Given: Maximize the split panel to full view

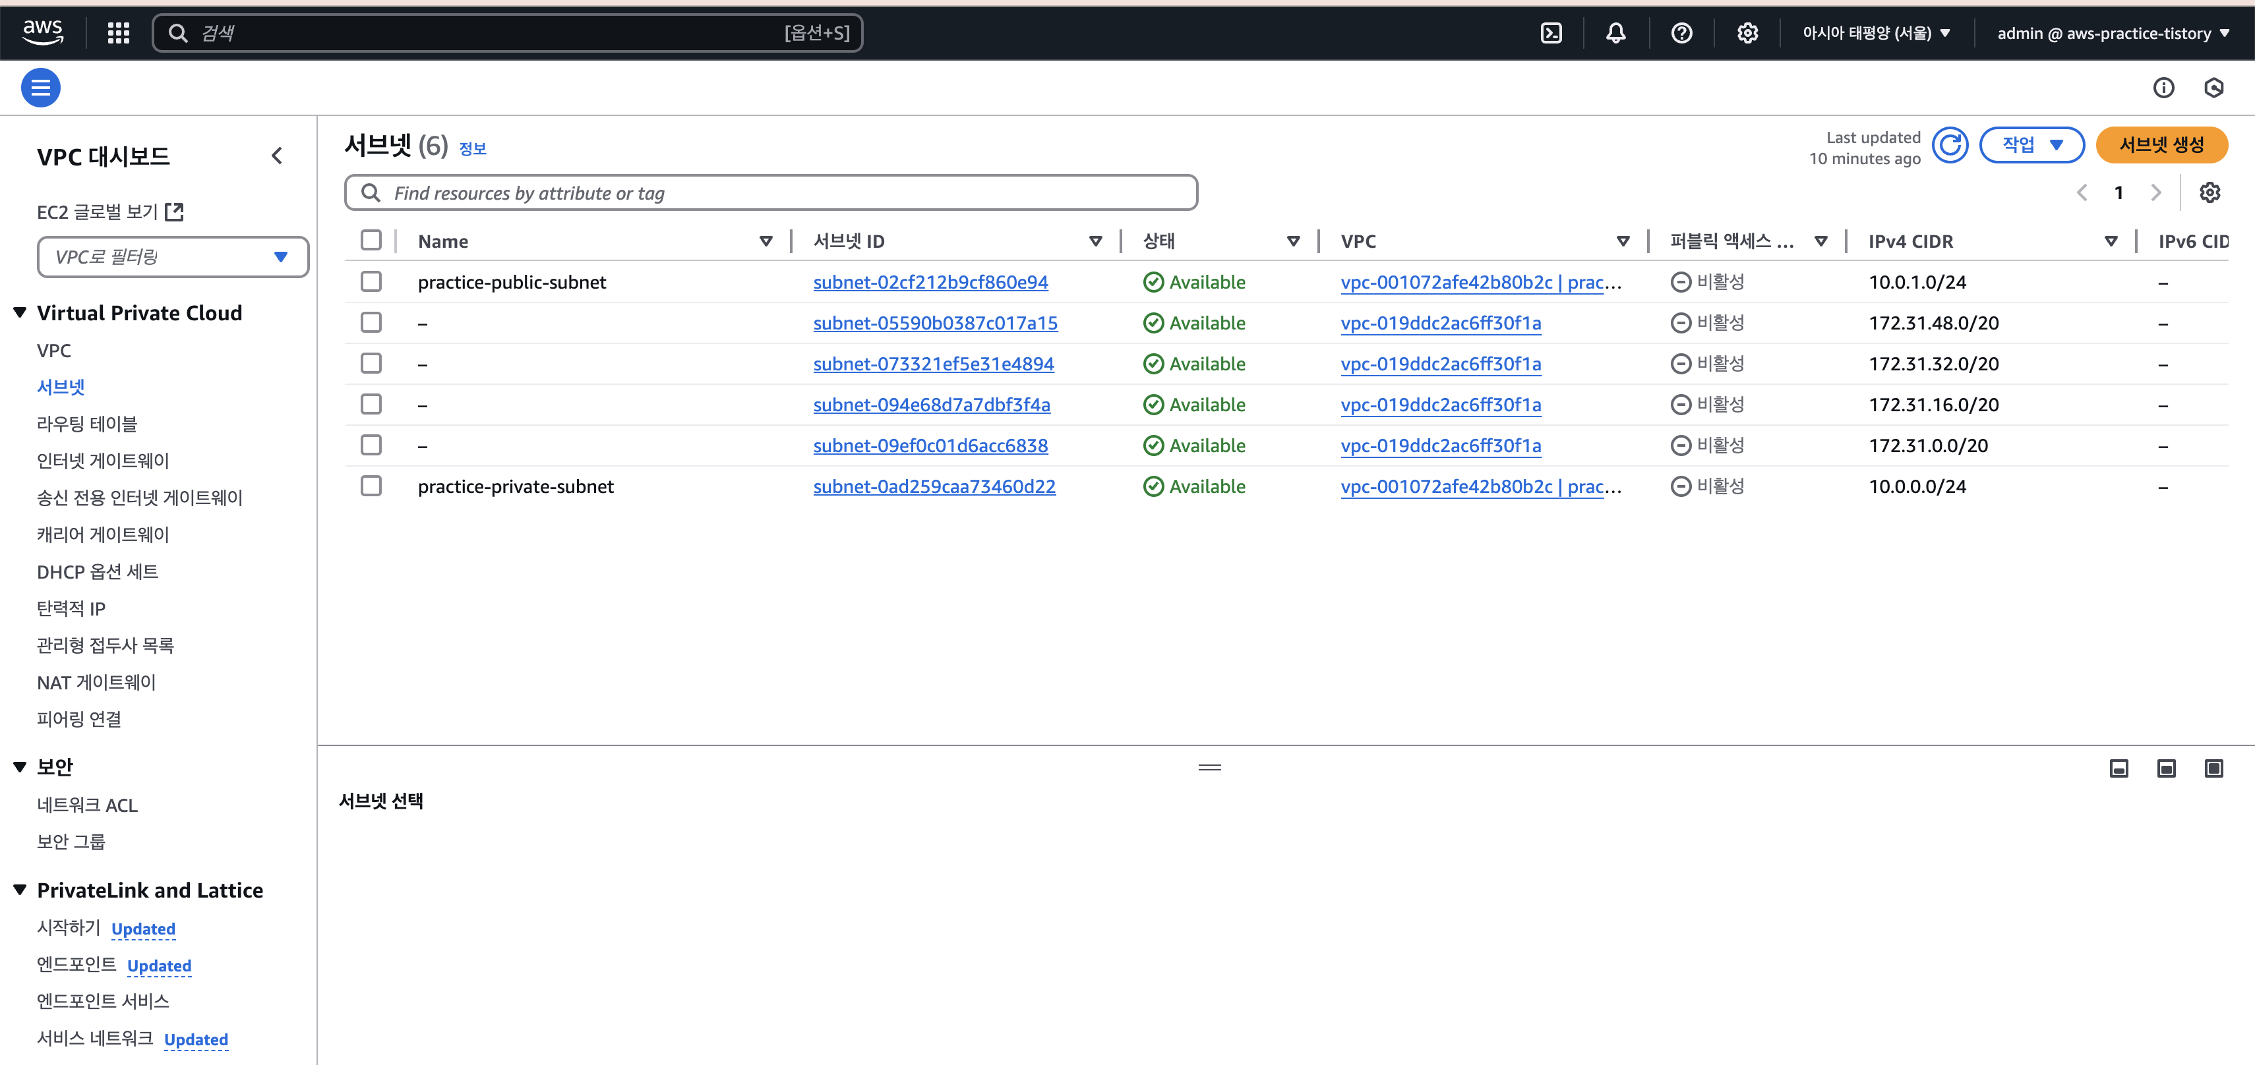Looking at the screenshot, I should (x=2213, y=768).
